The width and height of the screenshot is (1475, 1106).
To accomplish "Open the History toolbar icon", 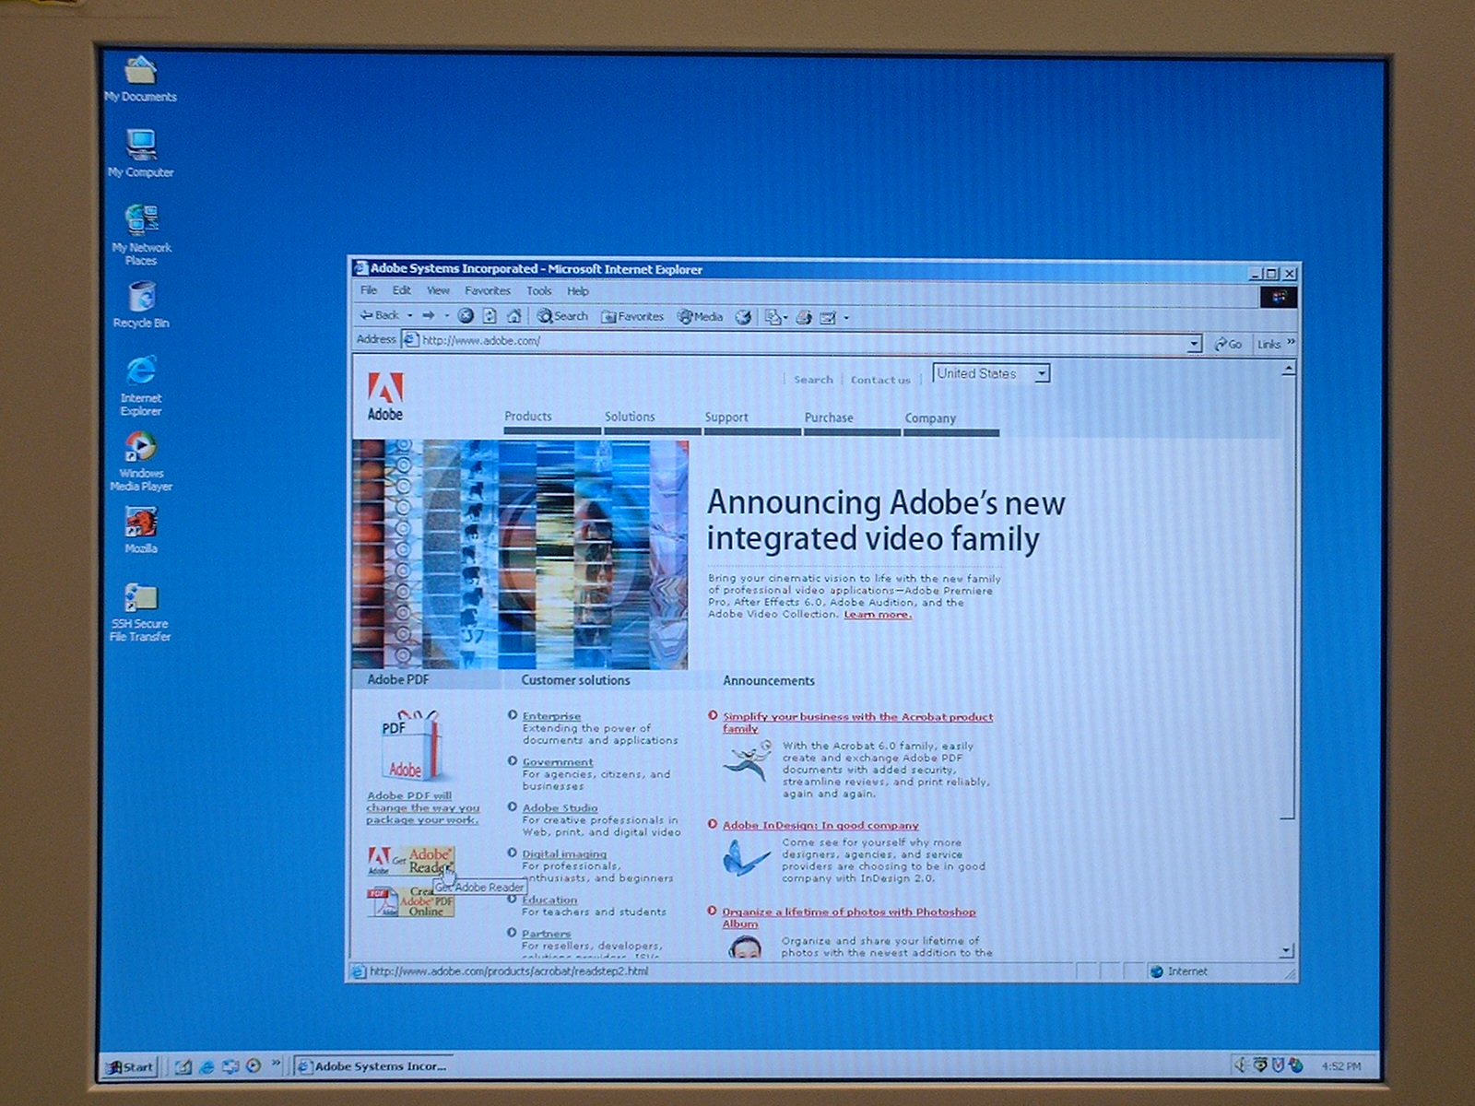I will point(743,317).
